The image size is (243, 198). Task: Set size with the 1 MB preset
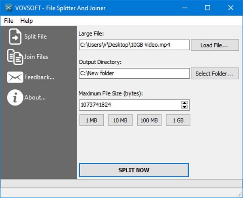91,121
